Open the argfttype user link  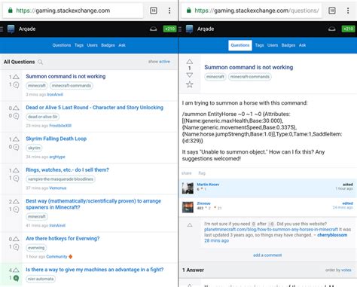tap(57, 157)
